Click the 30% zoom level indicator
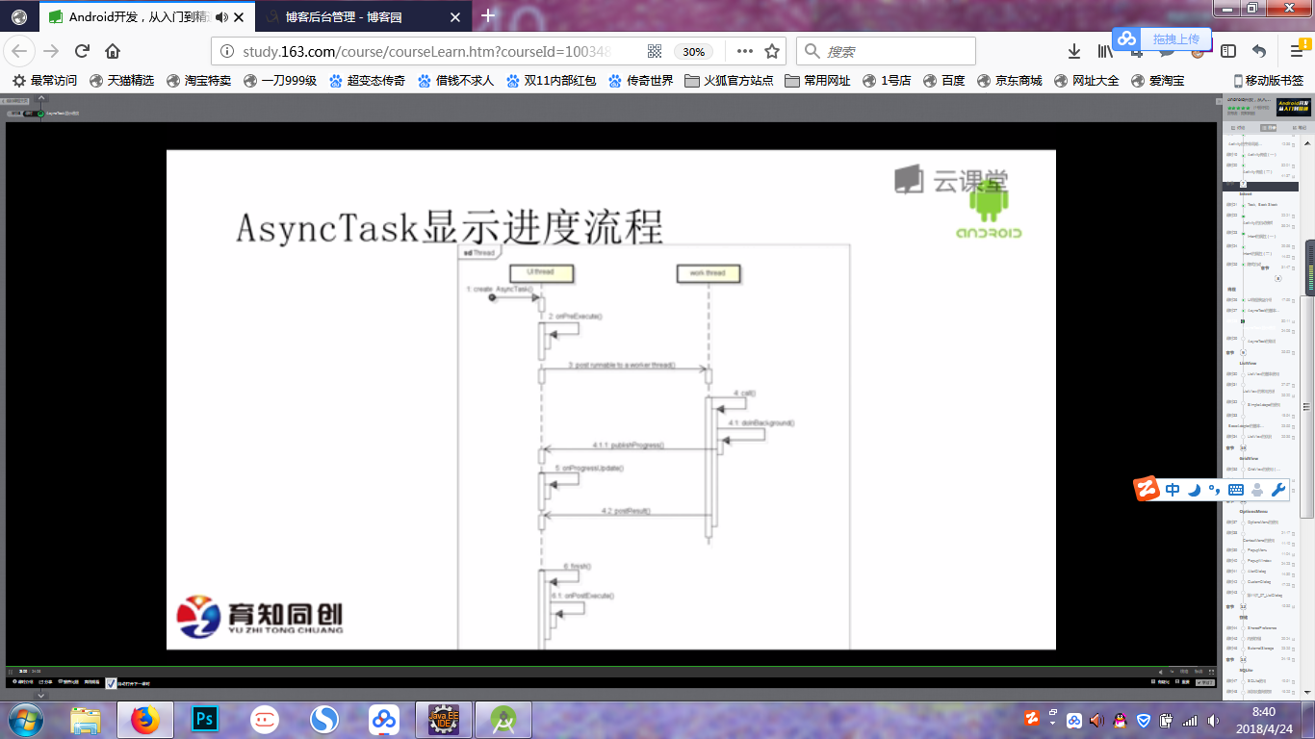 click(692, 52)
